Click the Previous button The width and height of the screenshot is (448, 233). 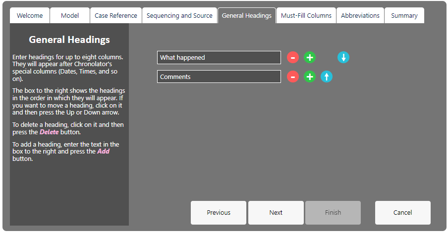[x=219, y=213]
